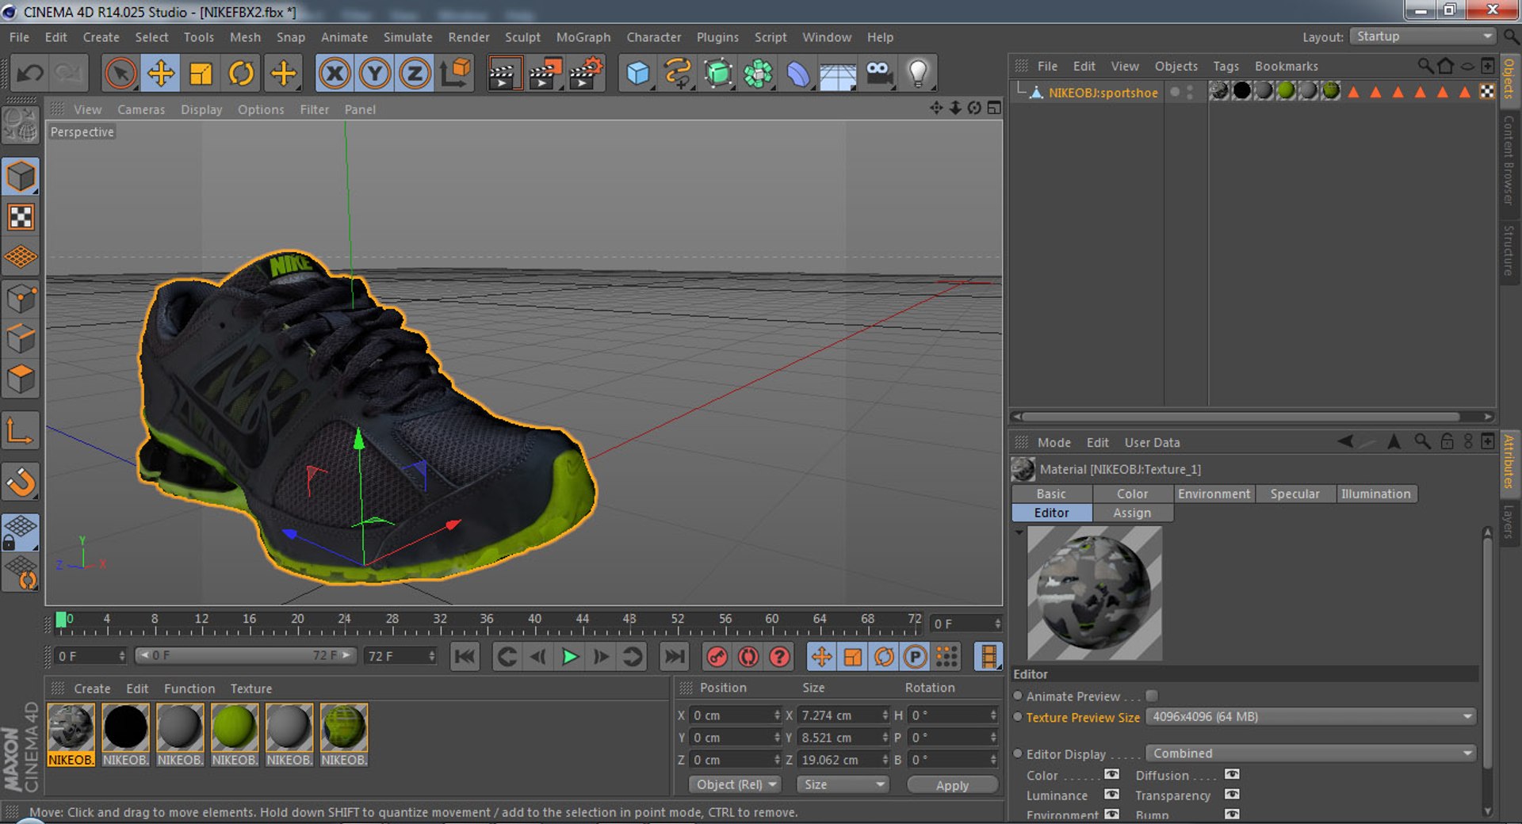Toggle the Position keyframe icon in the timeline bar
This screenshot has width=1522, height=824.
821,657
